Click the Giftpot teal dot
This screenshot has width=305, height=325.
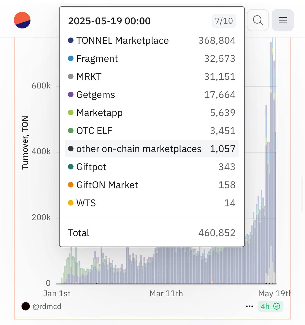click(x=71, y=167)
